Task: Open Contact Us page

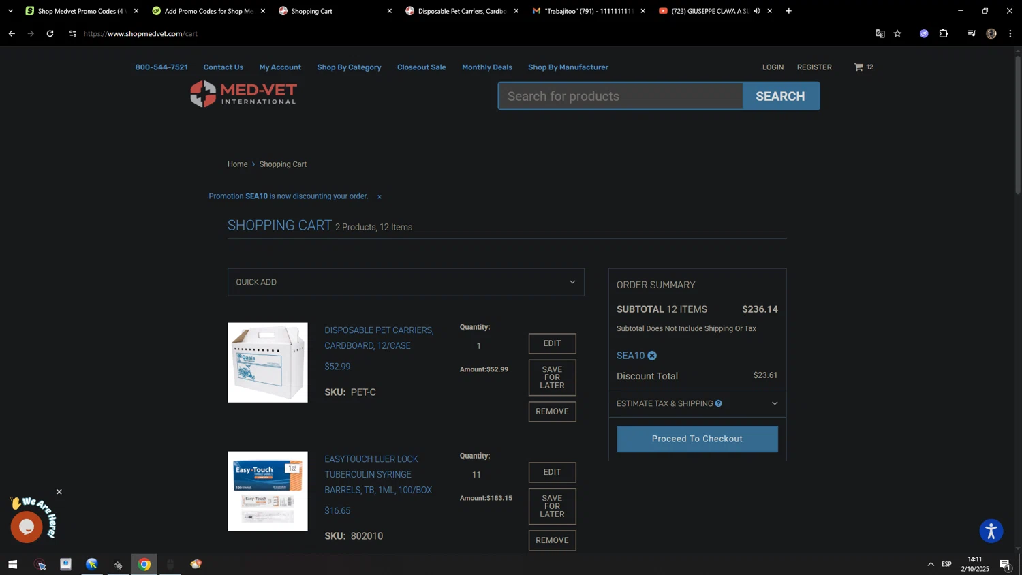Action: (x=223, y=67)
